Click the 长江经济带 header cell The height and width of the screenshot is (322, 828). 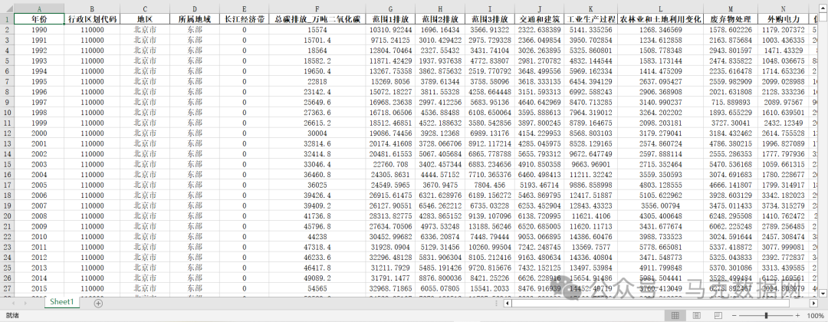coord(244,19)
